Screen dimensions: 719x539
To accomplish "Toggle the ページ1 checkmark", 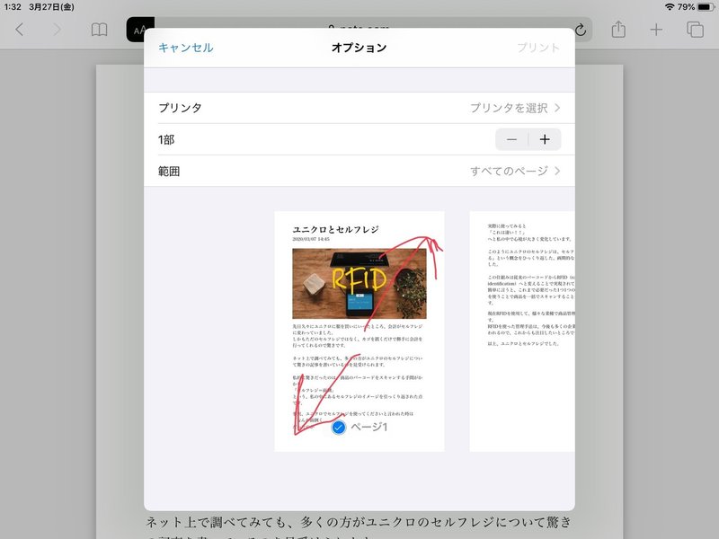I will pos(339,428).
